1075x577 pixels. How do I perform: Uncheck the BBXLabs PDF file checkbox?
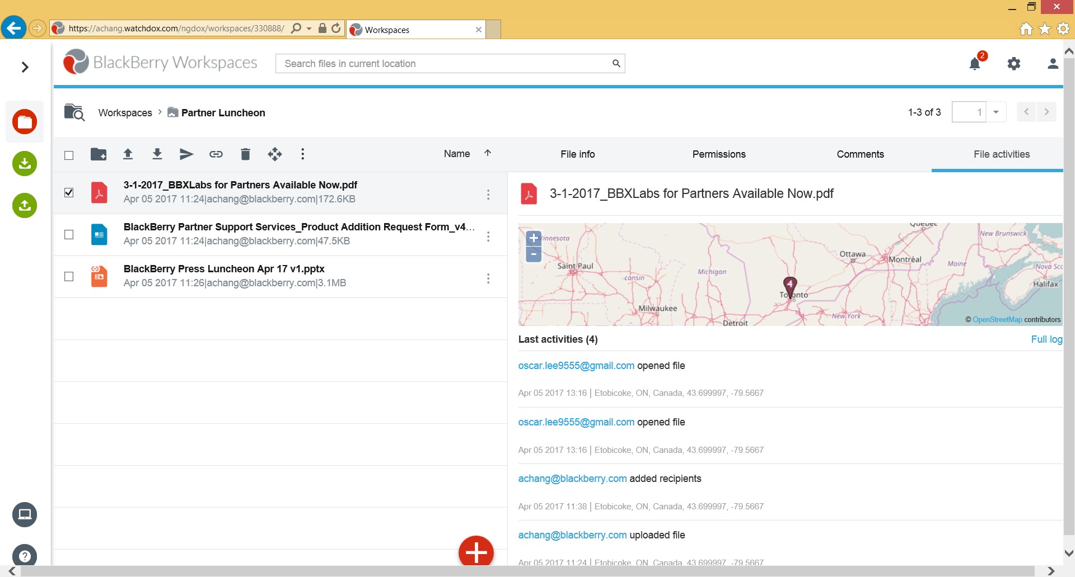click(69, 193)
